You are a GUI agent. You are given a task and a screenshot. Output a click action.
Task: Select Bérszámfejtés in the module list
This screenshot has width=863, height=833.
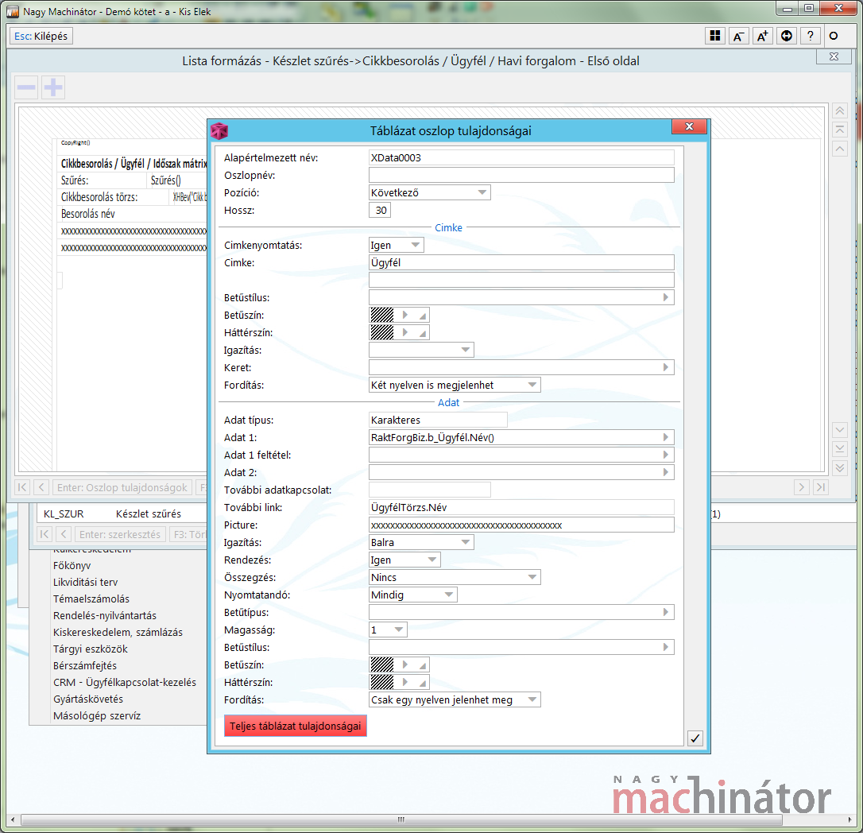point(85,665)
